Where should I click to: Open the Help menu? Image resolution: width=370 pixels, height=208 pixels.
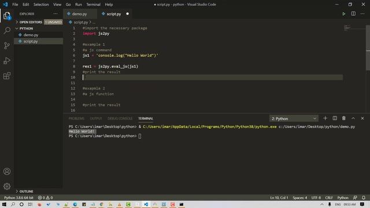[x=109, y=4]
